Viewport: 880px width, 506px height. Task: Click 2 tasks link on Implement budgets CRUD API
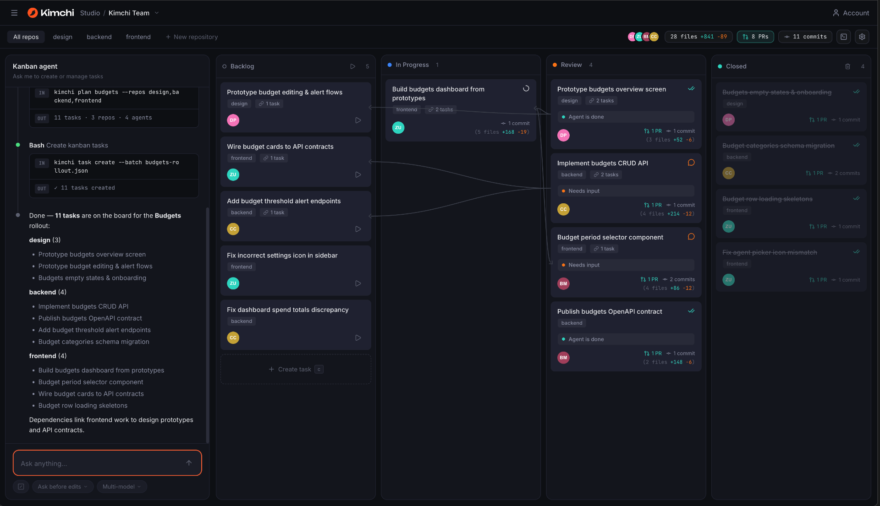click(x=606, y=174)
